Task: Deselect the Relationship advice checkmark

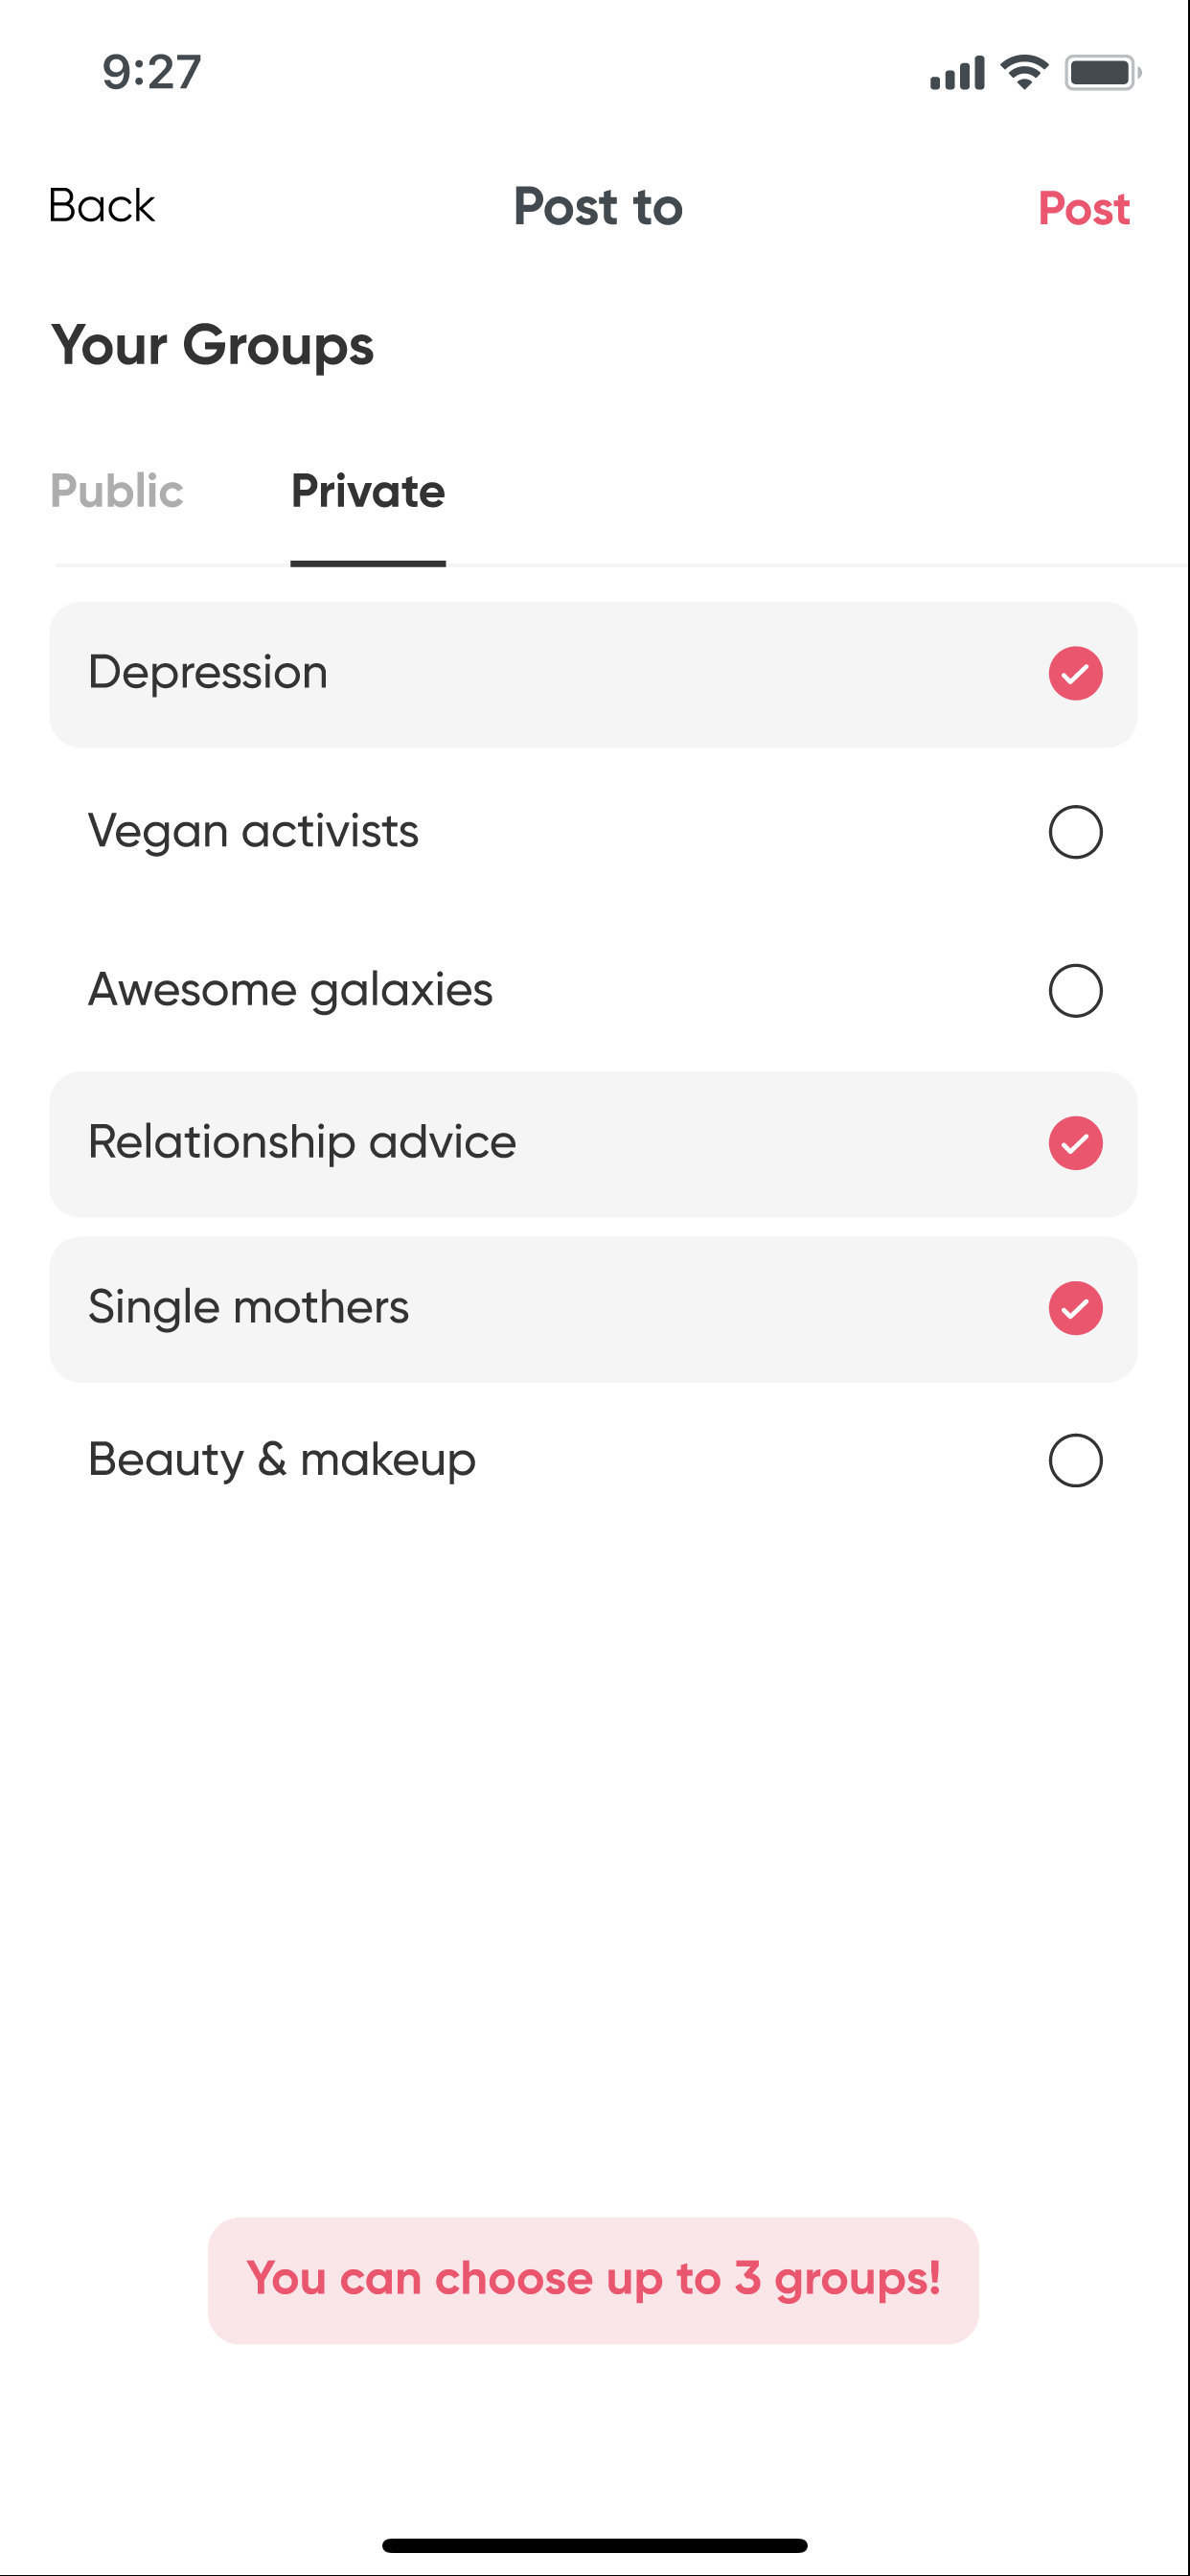Action: [x=1075, y=1143]
